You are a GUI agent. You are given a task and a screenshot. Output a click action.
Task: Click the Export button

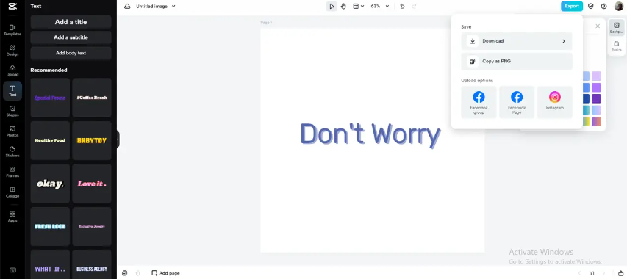(571, 6)
